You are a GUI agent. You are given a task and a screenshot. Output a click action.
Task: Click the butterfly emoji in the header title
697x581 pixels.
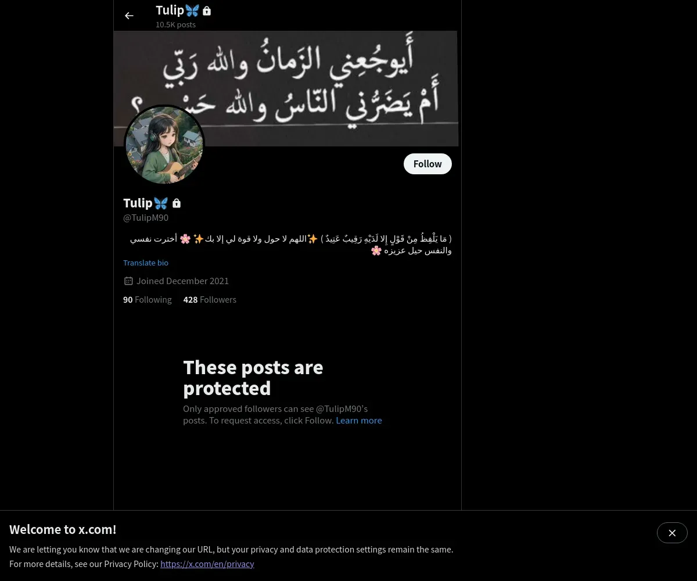click(x=192, y=10)
